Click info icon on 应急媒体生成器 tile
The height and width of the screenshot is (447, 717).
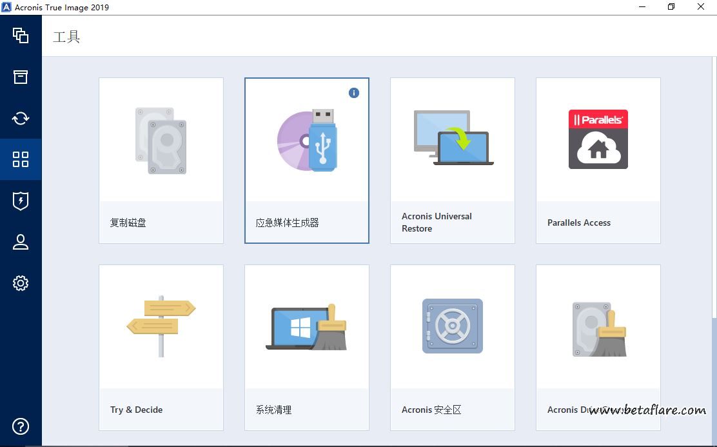coord(353,93)
